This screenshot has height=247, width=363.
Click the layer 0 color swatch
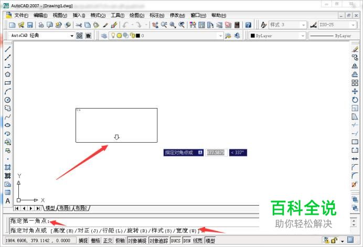coord(138,36)
